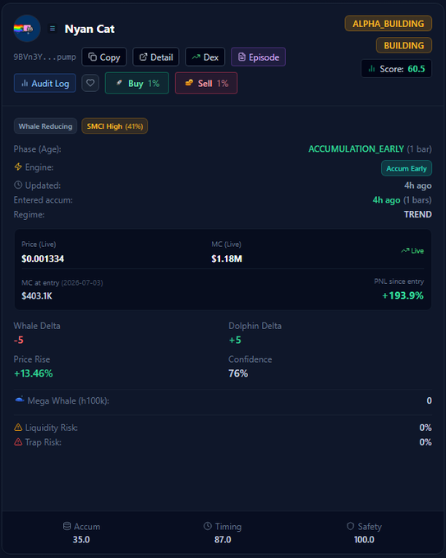Screen dimensions: 446x558
Task: Click the Timing score 87.0
Action: click(223, 539)
